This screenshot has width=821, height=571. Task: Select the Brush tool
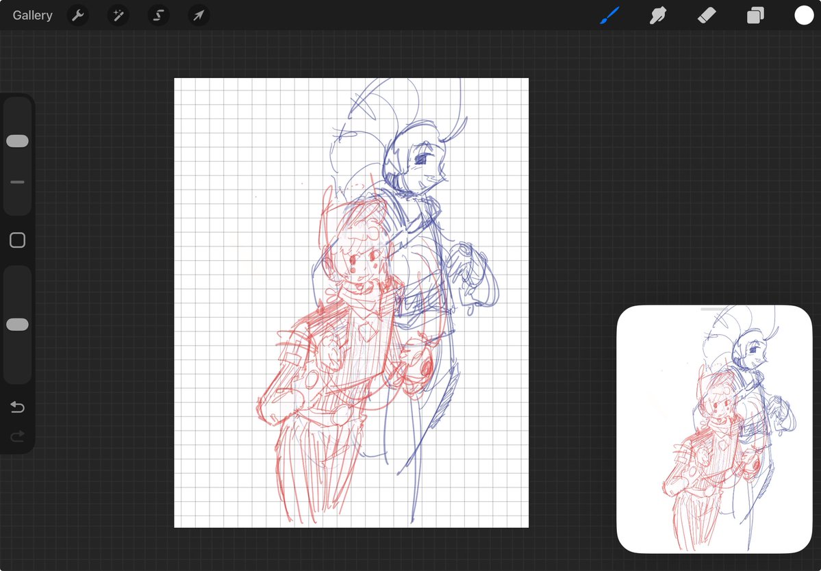pos(609,15)
